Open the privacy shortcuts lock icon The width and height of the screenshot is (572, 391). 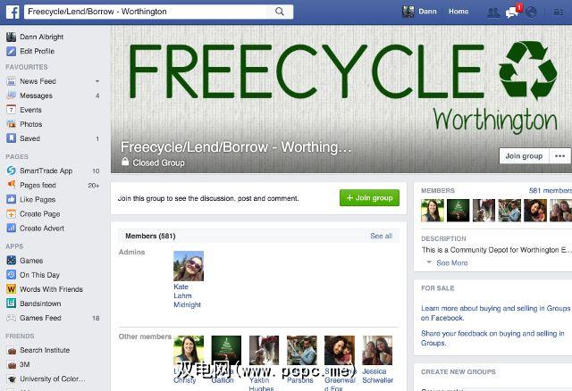pyautogui.click(x=559, y=12)
